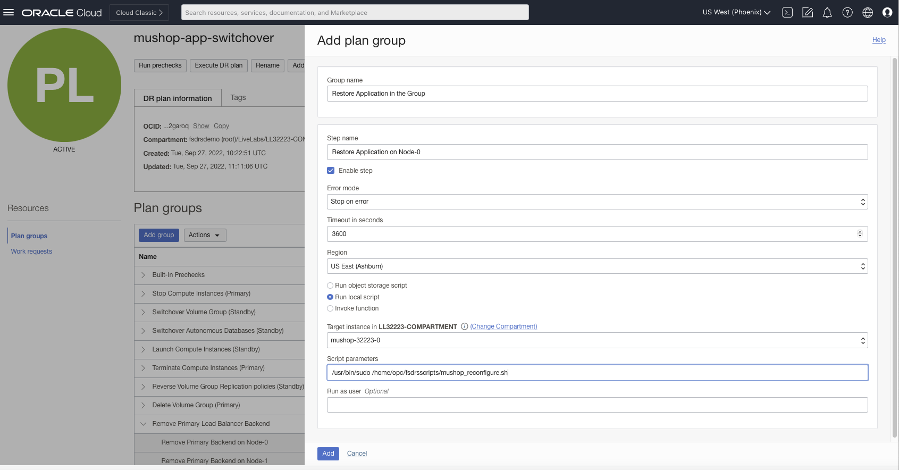899x470 pixels.
Task: Open the Region dropdown showing US East
Action: [x=597, y=266]
